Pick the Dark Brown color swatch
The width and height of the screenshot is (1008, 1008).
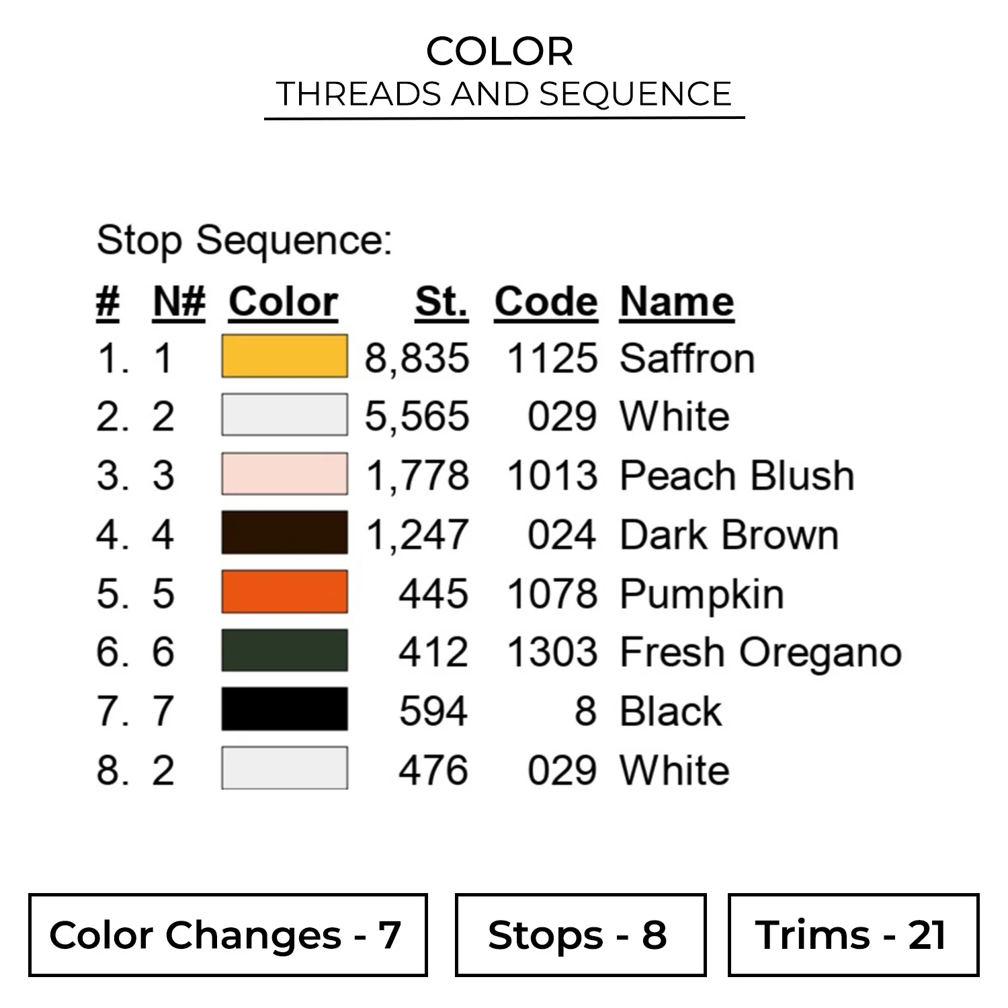[284, 533]
